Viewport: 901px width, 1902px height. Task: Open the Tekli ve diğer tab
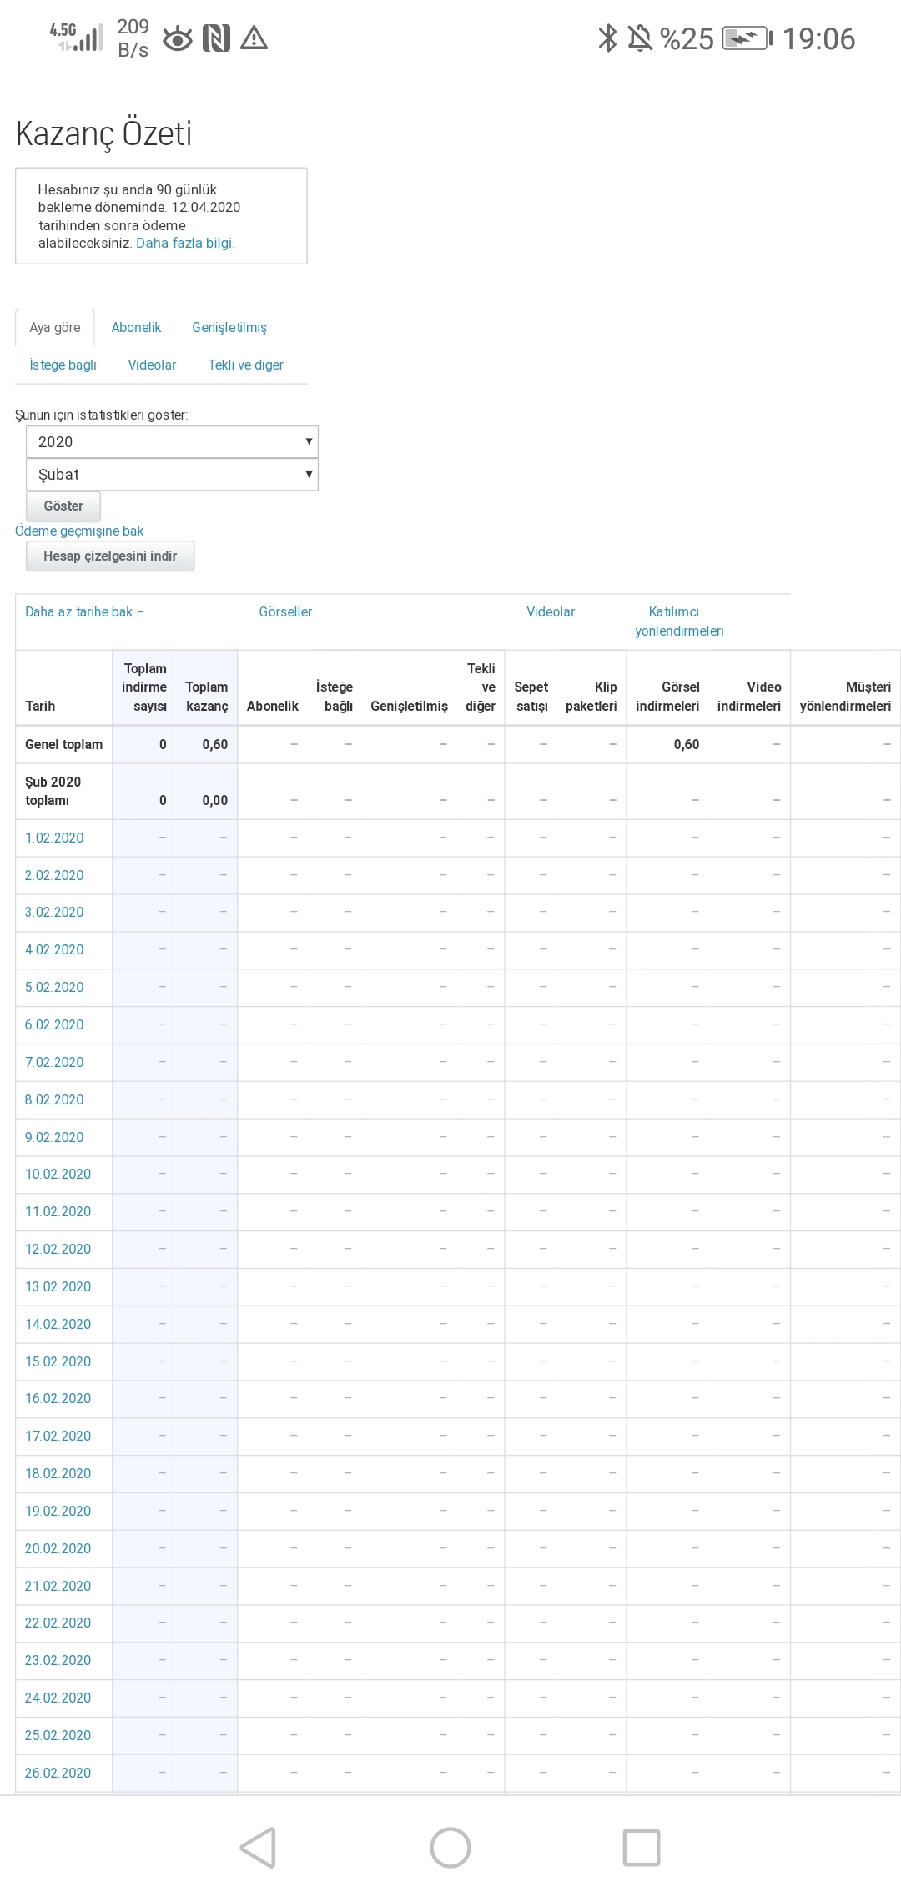[x=245, y=365]
